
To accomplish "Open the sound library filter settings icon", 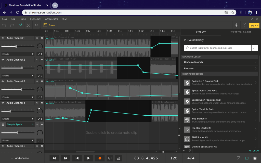I will point(255,48).
